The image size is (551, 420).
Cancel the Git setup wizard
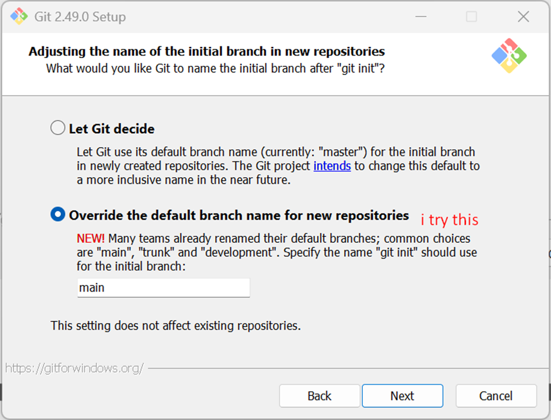pyautogui.click(x=496, y=396)
